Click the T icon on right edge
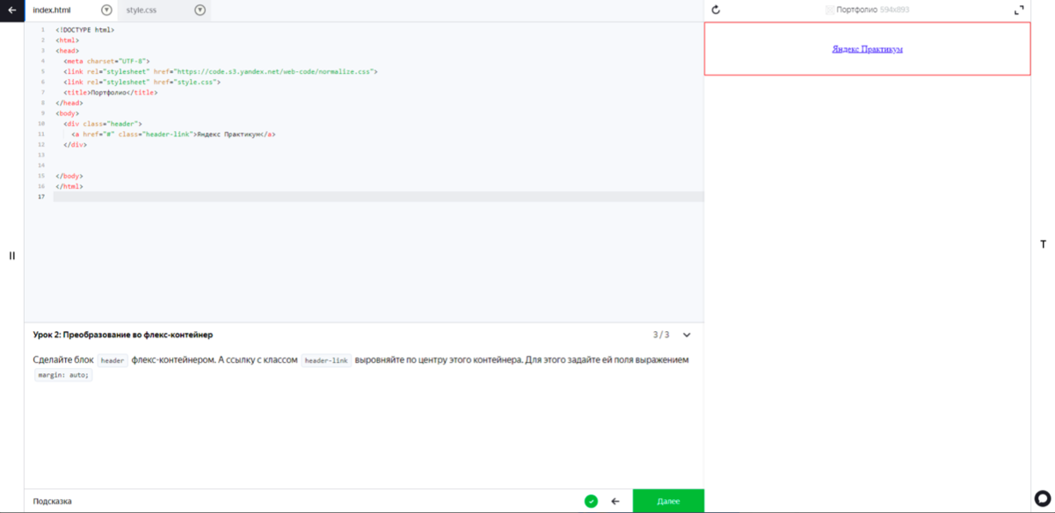 [x=1043, y=244]
